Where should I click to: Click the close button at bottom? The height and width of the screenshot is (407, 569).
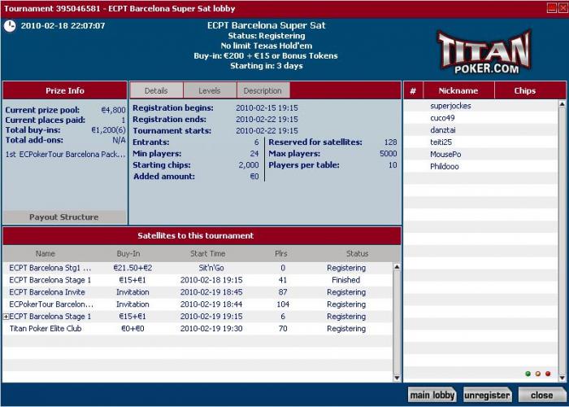click(541, 395)
